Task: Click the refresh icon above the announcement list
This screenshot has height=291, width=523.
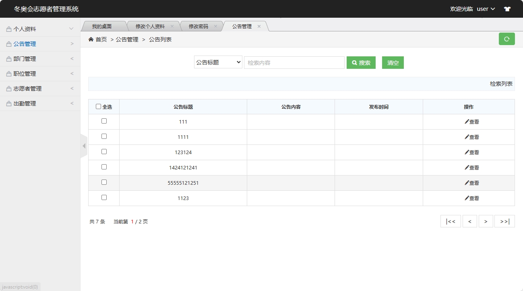Action: (506, 39)
